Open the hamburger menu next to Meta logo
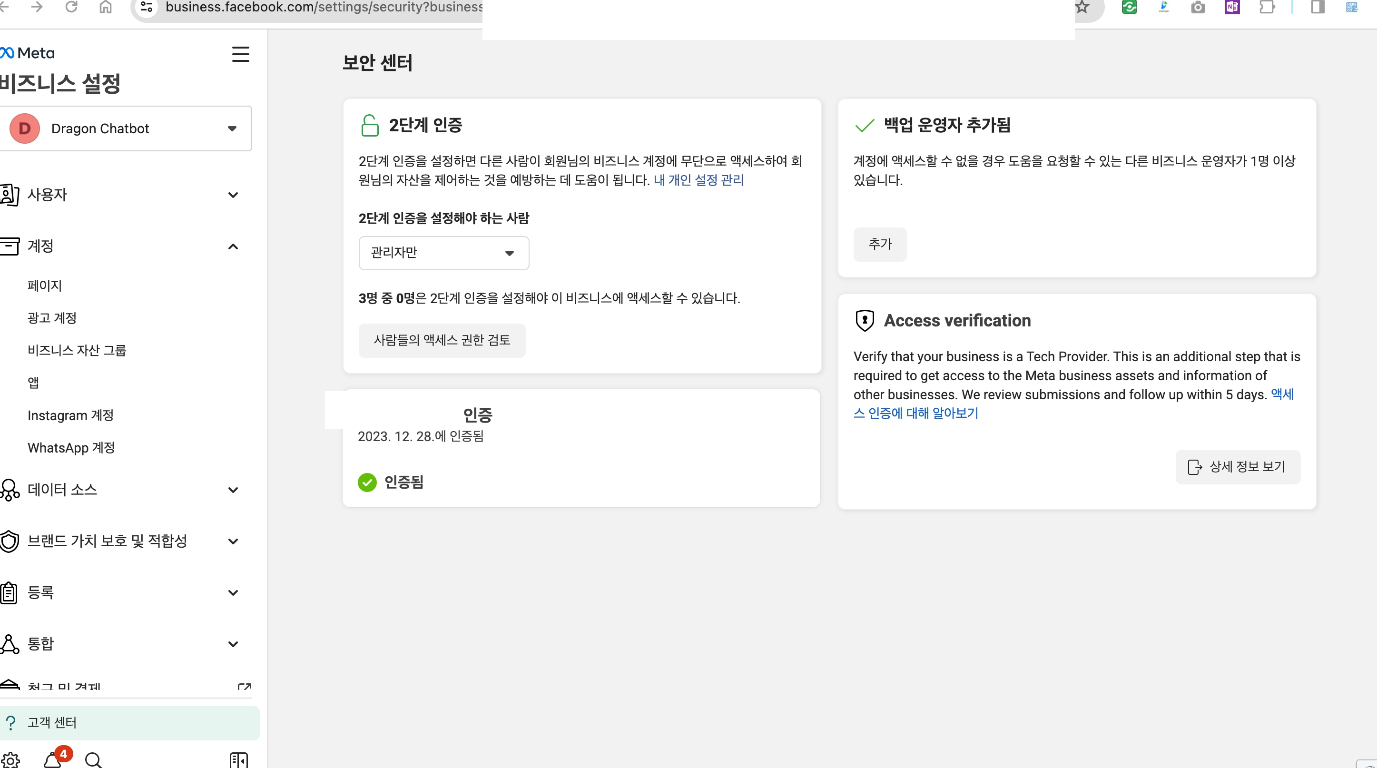 click(x=240, y=54)
